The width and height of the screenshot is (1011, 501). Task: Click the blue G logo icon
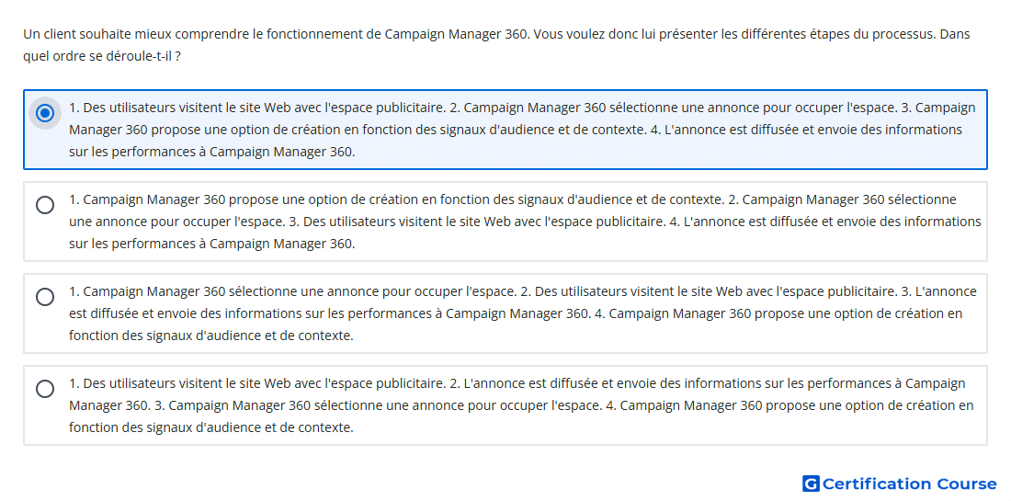[811, 484]
